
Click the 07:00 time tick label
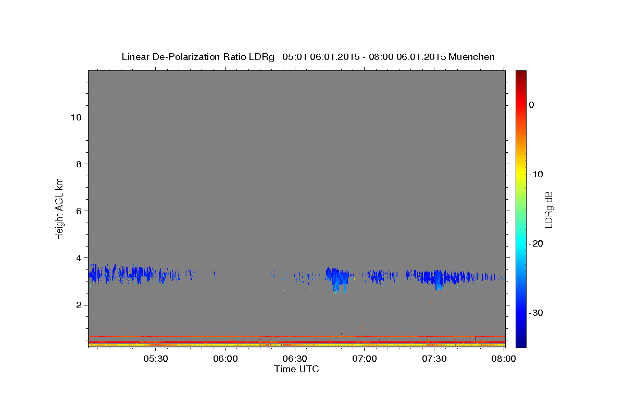[364, 359]
